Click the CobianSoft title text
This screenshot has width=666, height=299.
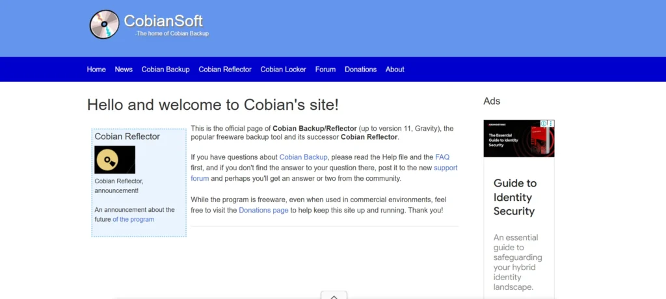tap(163, 21)
